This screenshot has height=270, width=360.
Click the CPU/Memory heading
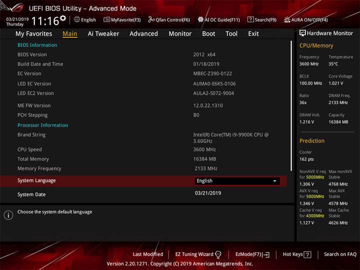coord(316,45)
